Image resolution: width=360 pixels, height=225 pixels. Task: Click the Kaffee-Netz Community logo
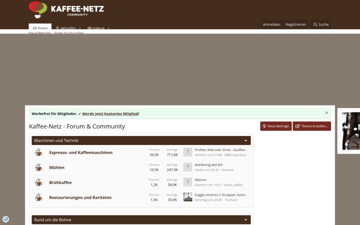66,9
